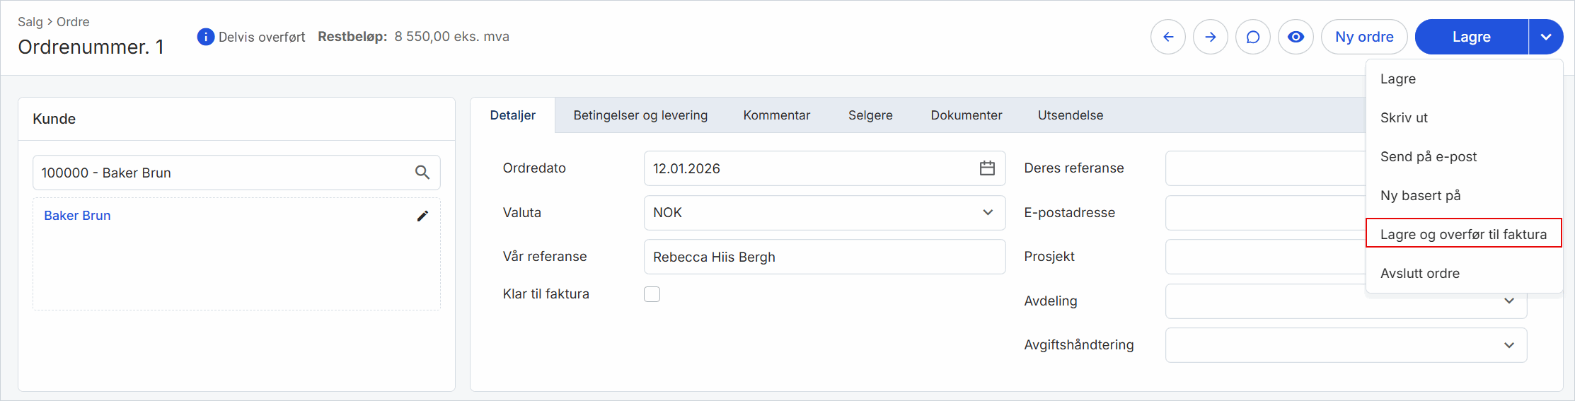Choose Ny basert på menu item
1575x401 pixels.
(x=1464, y=196)
